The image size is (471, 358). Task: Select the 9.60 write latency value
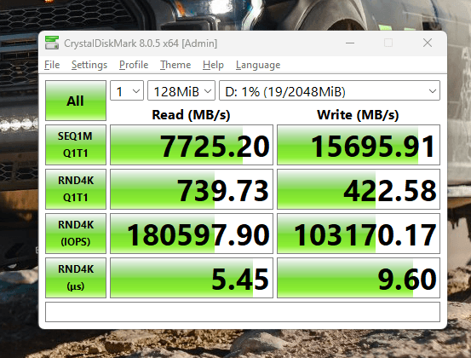point(359,278)
